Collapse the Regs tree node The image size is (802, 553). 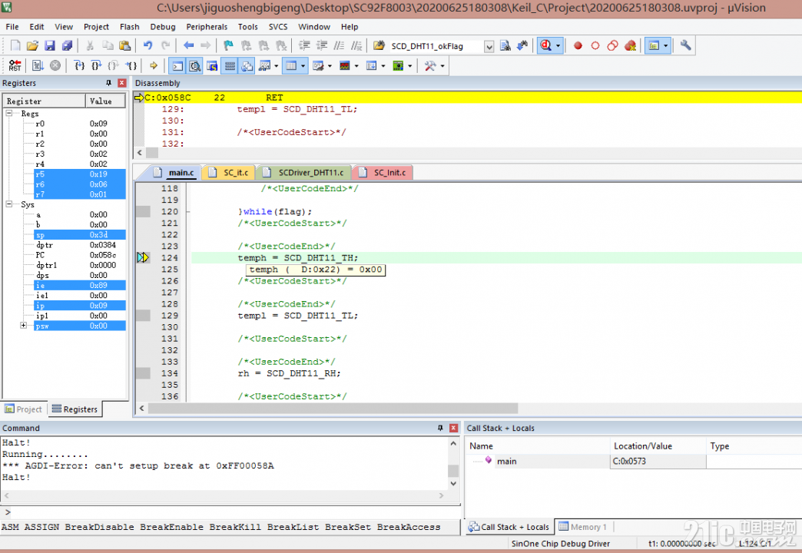click(9, 113)
